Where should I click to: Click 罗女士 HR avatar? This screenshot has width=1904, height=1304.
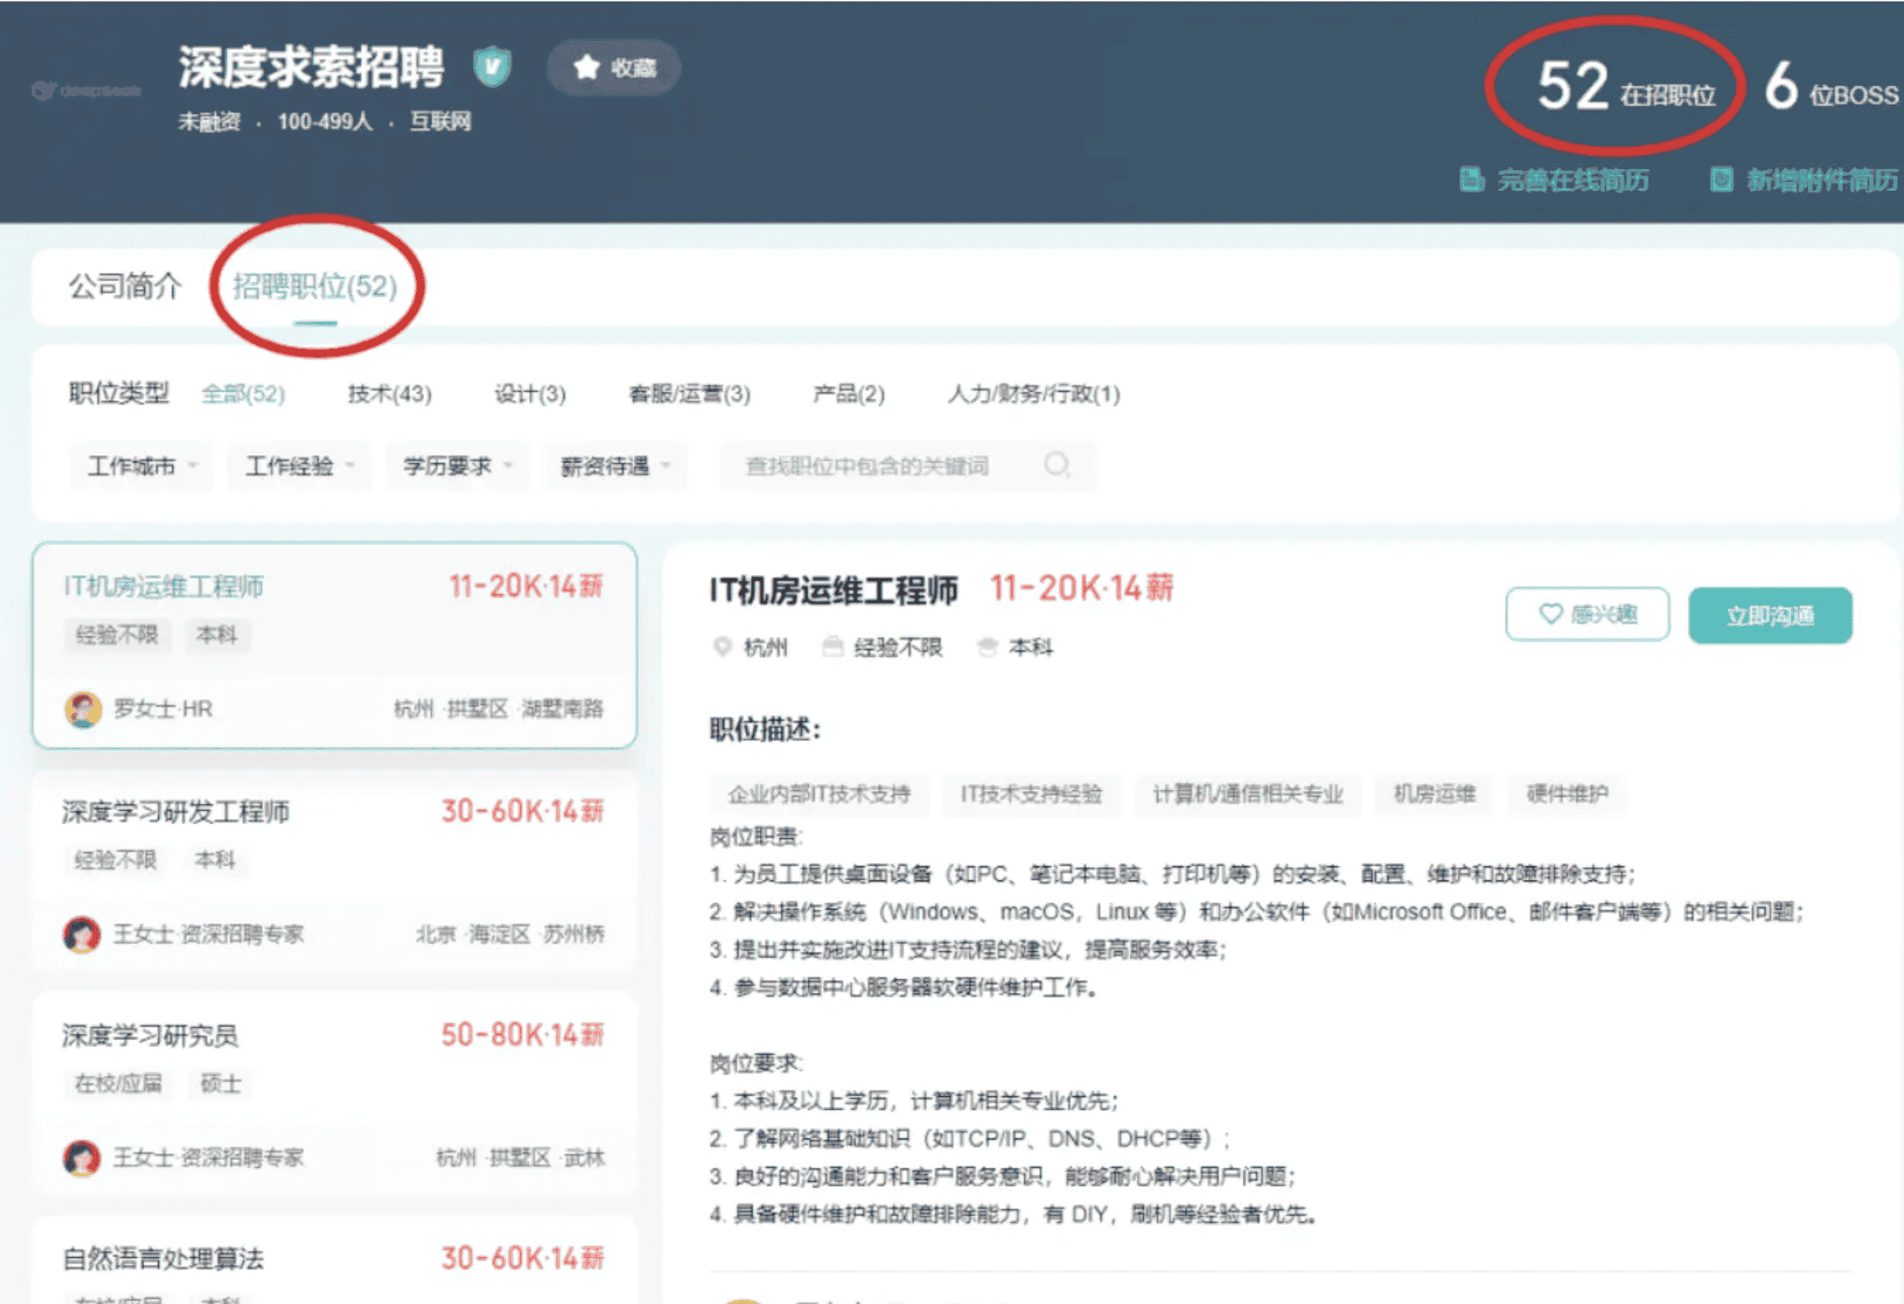[83, 710]
